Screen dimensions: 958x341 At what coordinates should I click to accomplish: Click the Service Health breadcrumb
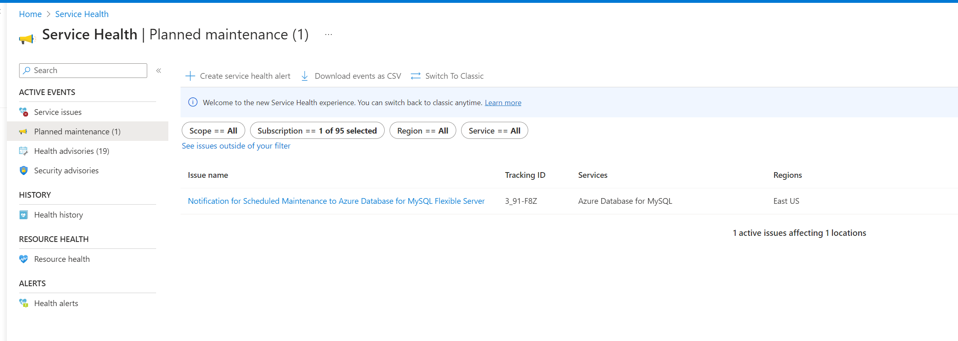tap(82, 14)
